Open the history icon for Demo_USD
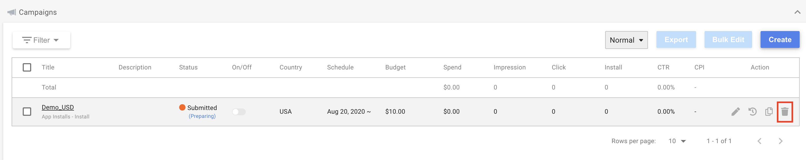 coord(753,111)
